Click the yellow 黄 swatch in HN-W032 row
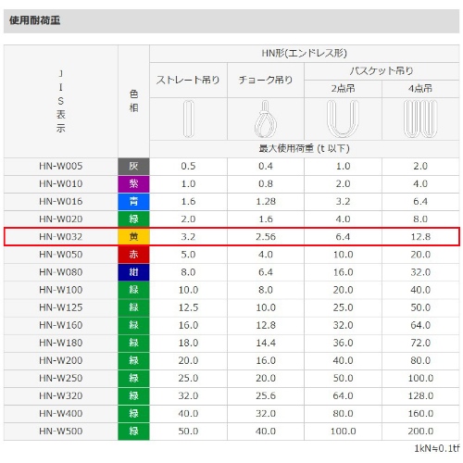This screenshot has width=463, height=463. click(x=133, y=237)
